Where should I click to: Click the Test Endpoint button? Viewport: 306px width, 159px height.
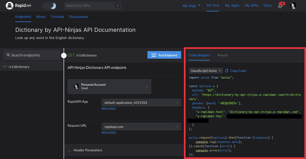164,55
